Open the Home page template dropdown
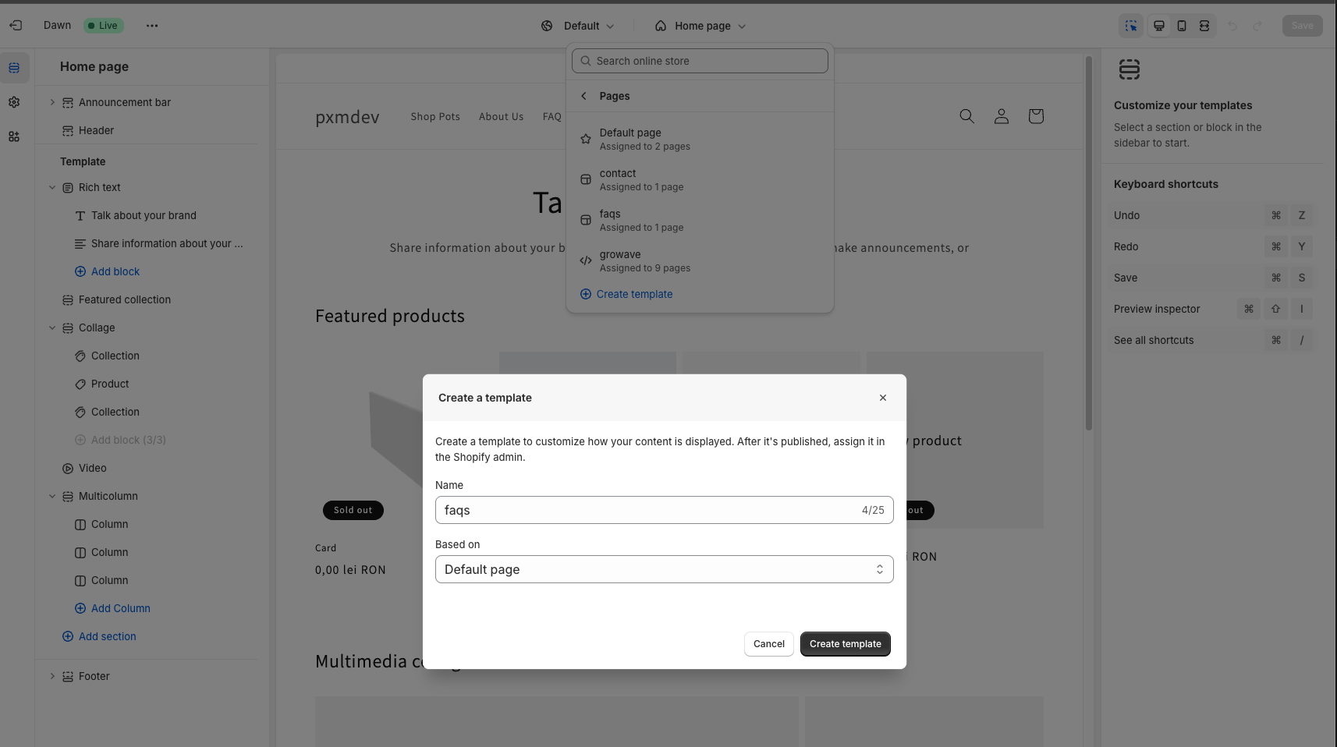Viewport: 1337px width, 747px height. pyautogui.click(x=700, y=26)
